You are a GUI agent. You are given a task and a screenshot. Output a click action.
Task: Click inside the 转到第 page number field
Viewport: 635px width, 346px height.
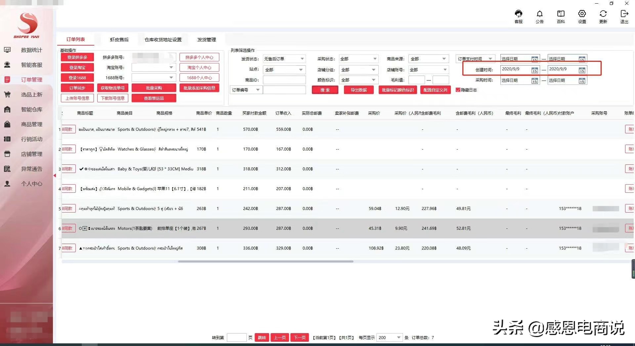tap(237, 337)
